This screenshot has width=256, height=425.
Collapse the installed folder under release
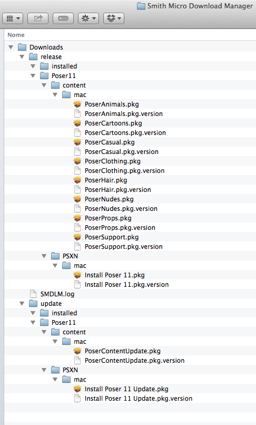pyautogui.click(x=33, y=66)
